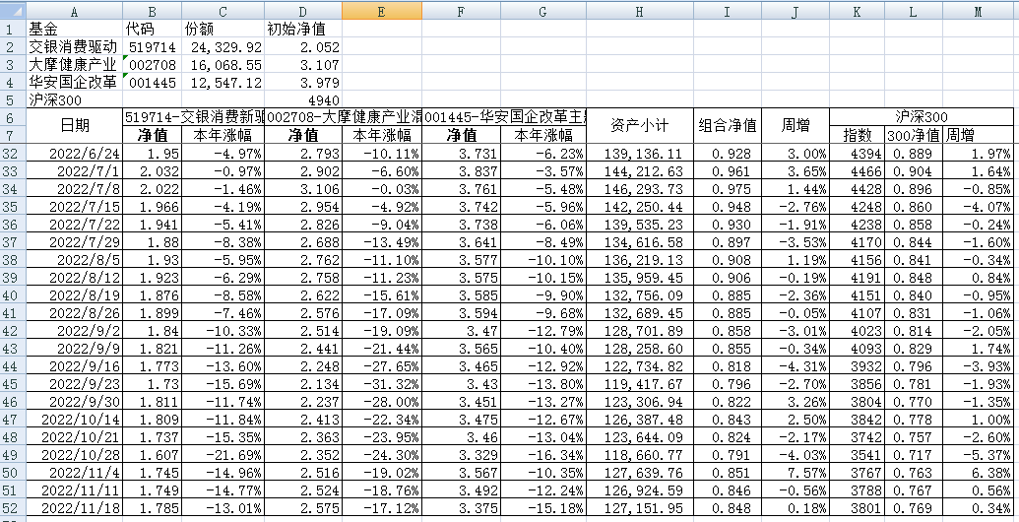Click fund code 002708 in B3
The height and width of the screenshot is (522, 1019).
point(152,65)
